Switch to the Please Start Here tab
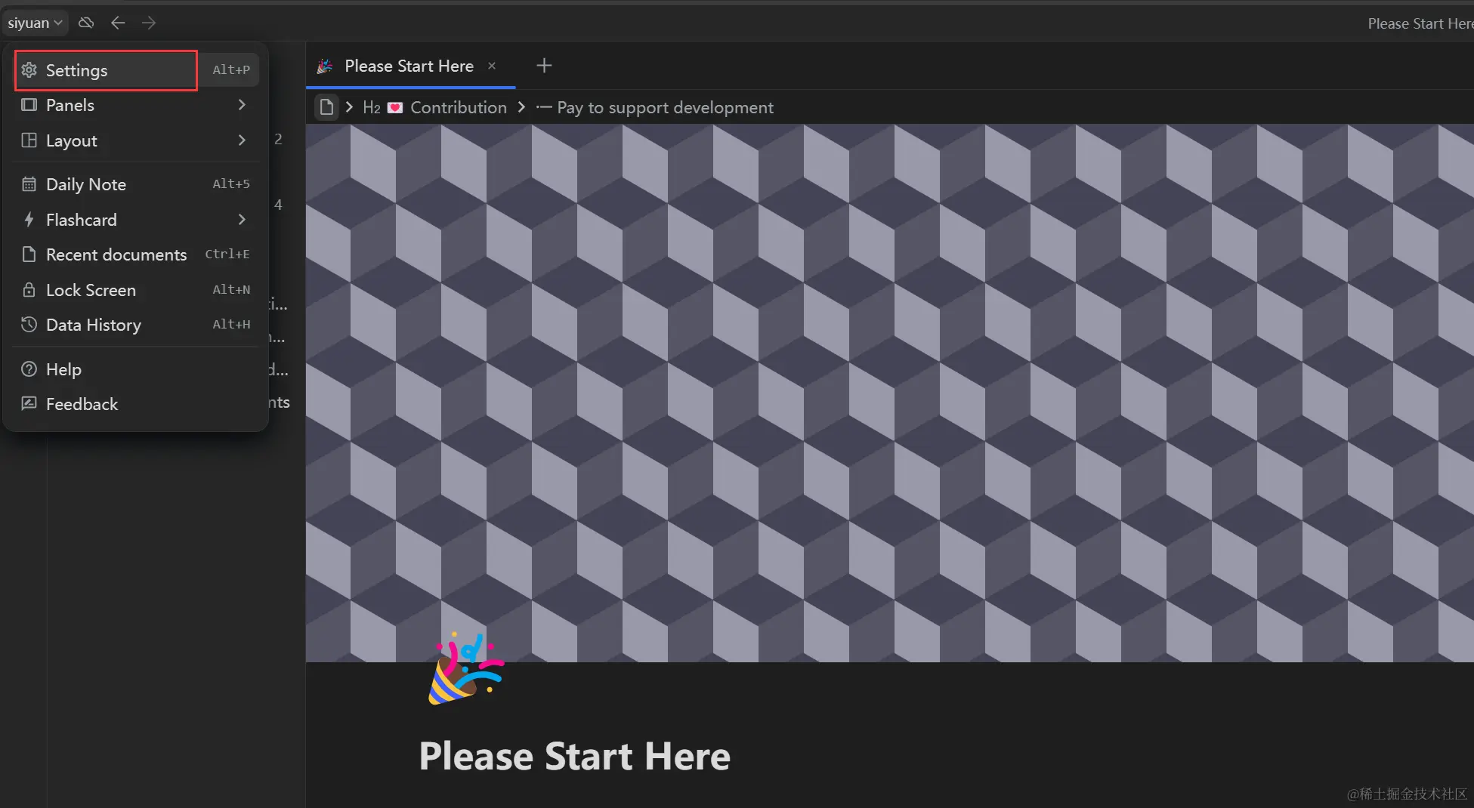This screenshot has height=808, width=1474. click(408, 66)
